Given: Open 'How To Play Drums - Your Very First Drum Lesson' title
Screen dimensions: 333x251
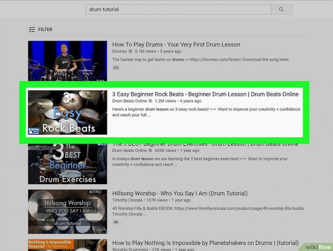Looking at the screenshot, I should tap(176, 45).
